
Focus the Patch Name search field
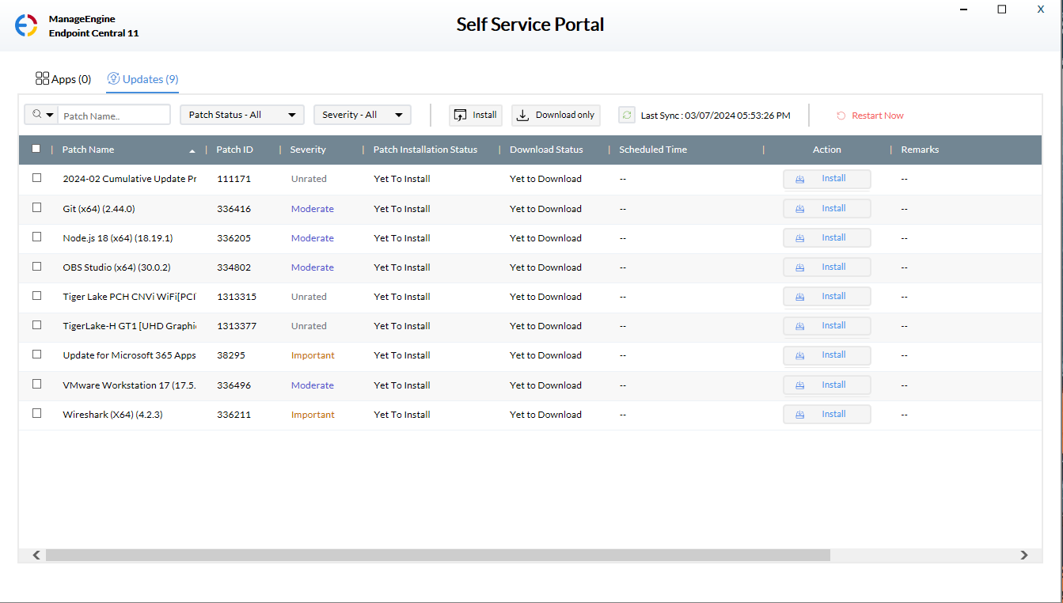[x=115, y=116]
